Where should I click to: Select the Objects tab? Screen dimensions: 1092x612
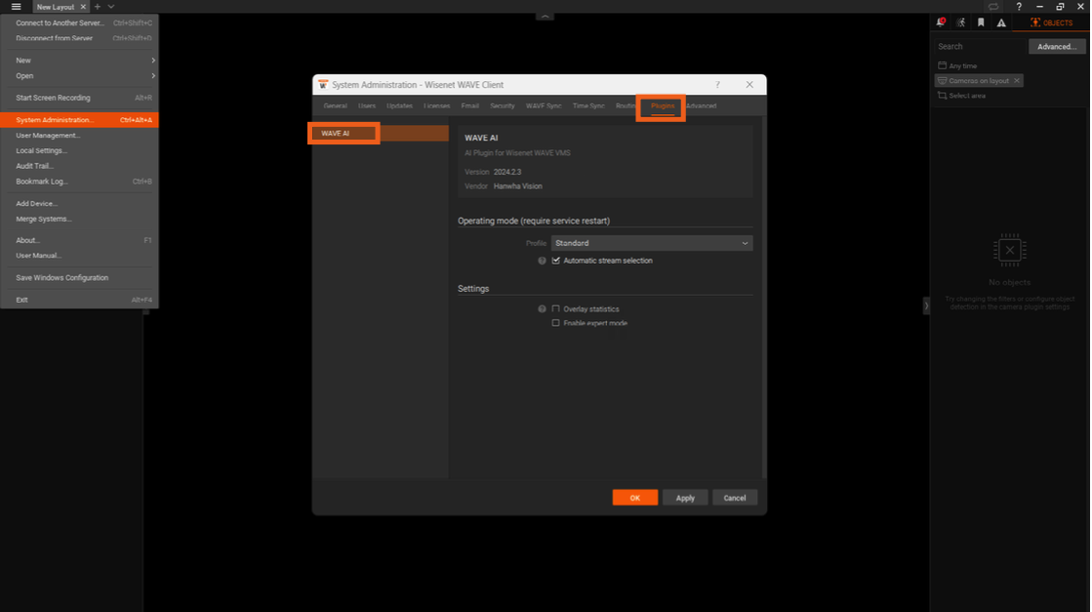[x=1051, y=22]
